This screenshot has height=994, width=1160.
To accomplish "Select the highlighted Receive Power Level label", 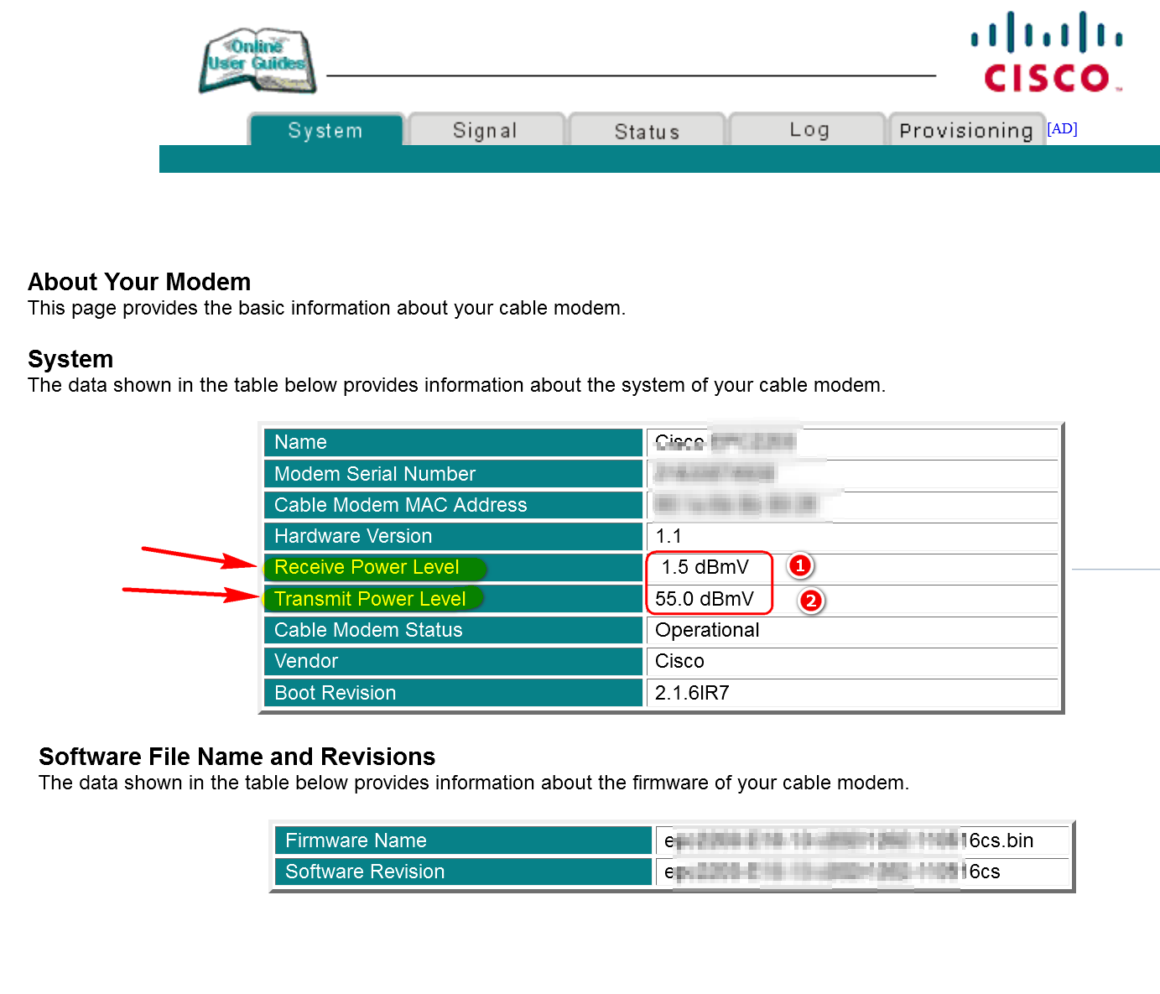I will [367, 568].
